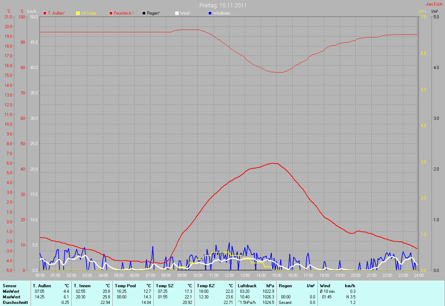Click the T. Innen maximum time '20:30'

click(x=81, y=297)
